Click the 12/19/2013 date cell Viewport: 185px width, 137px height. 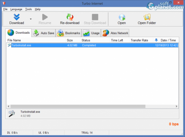click(x=166, y=45)
